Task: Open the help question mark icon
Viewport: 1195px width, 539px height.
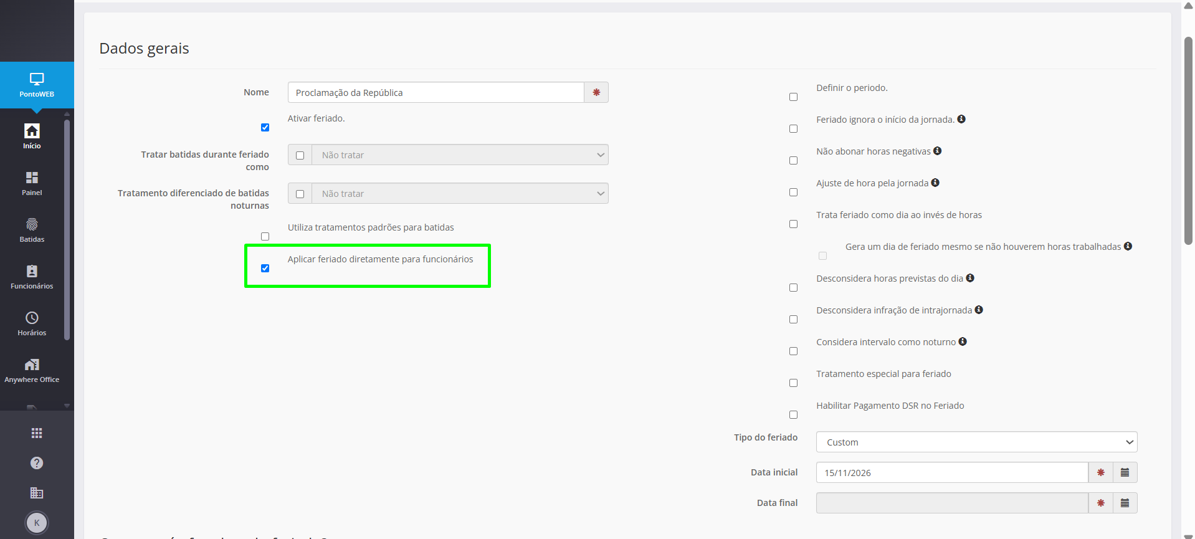Action: pyautogui.click(x=37, y=463)
